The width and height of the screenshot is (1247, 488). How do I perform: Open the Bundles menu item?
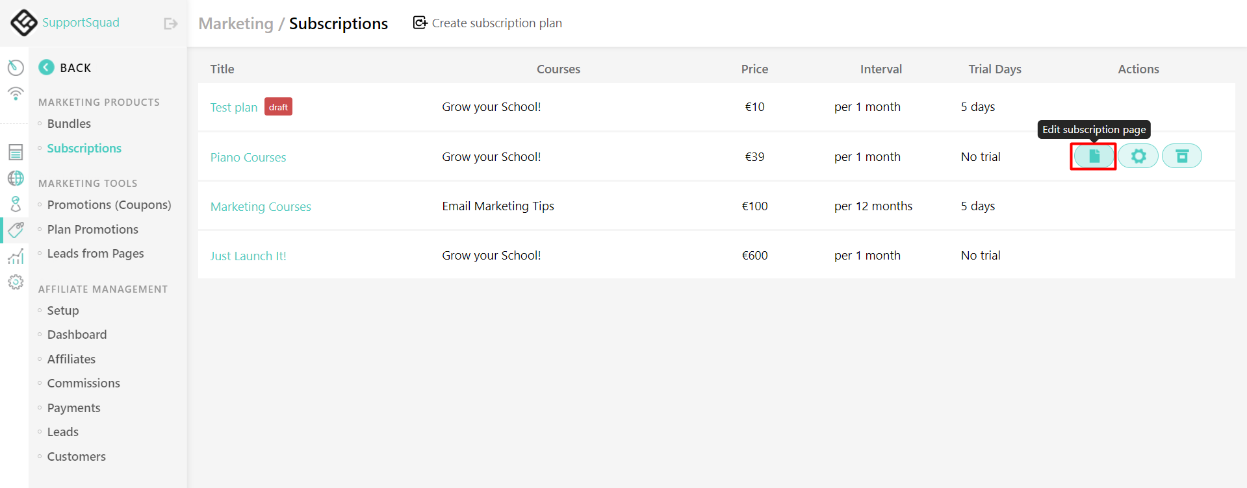pyautogui.click(x=69, y=124)
